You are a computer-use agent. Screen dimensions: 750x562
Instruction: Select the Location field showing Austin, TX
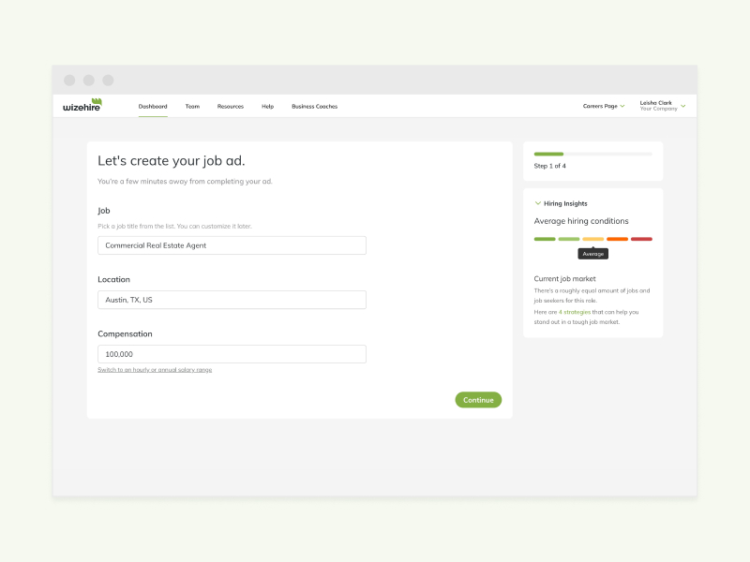(x=232, y=300)
